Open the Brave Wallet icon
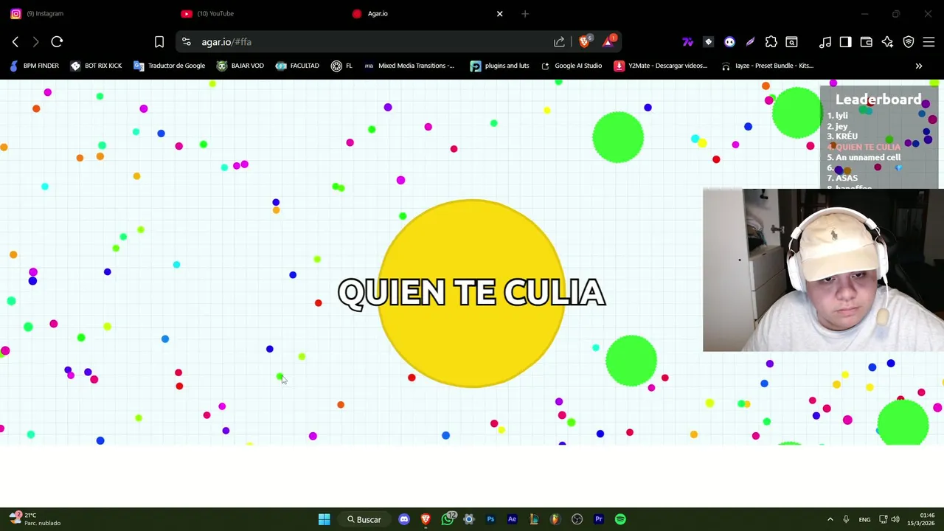 867,42
